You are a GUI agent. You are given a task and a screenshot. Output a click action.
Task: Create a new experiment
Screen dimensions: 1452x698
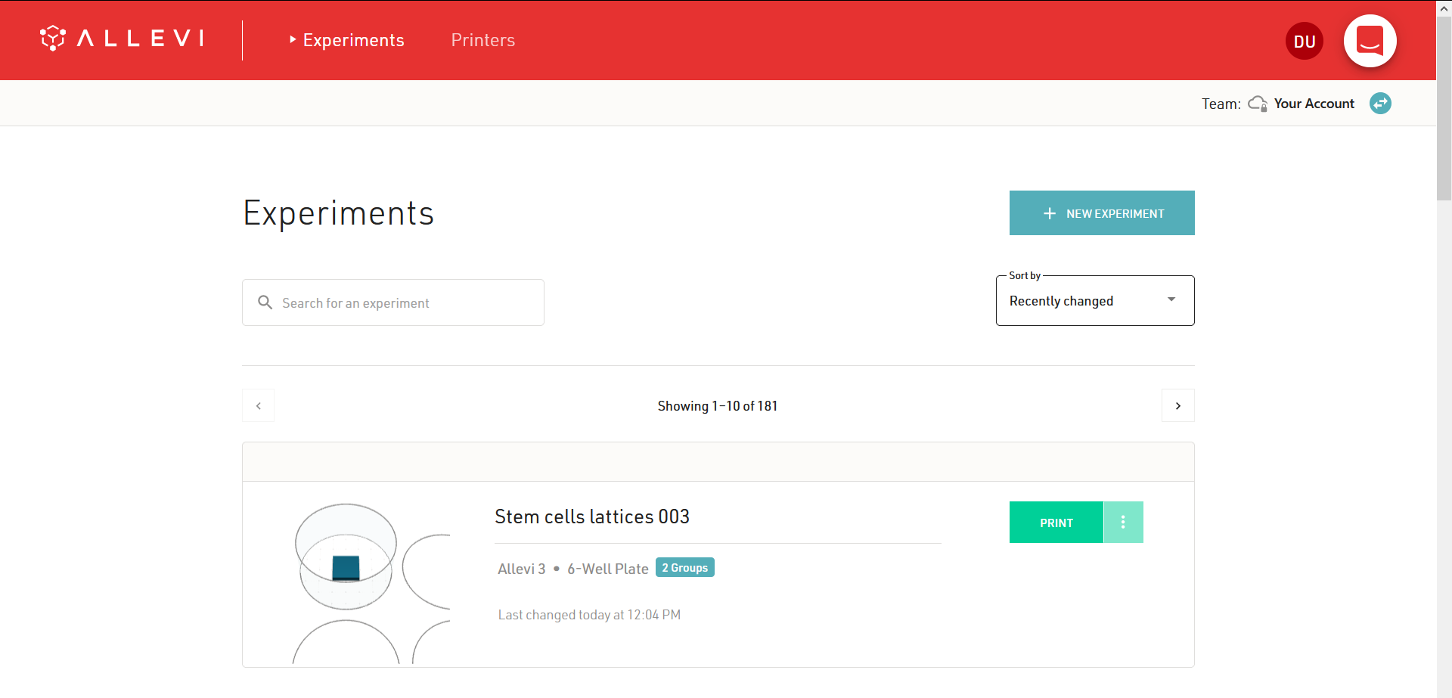click(x=1102, y=213)
